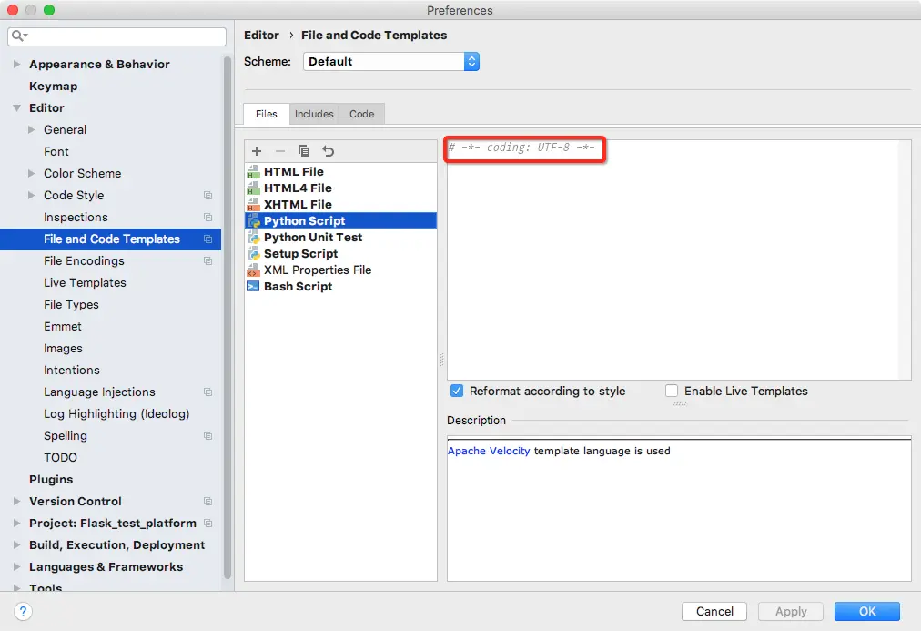921x631 pixels.
Task: Click the copy template icon
Action: [x=304, y=151]
